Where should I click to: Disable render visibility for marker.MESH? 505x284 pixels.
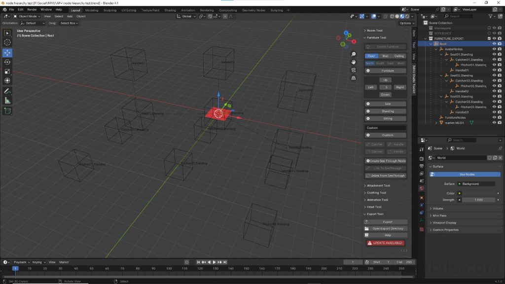[x=500, y=122]
